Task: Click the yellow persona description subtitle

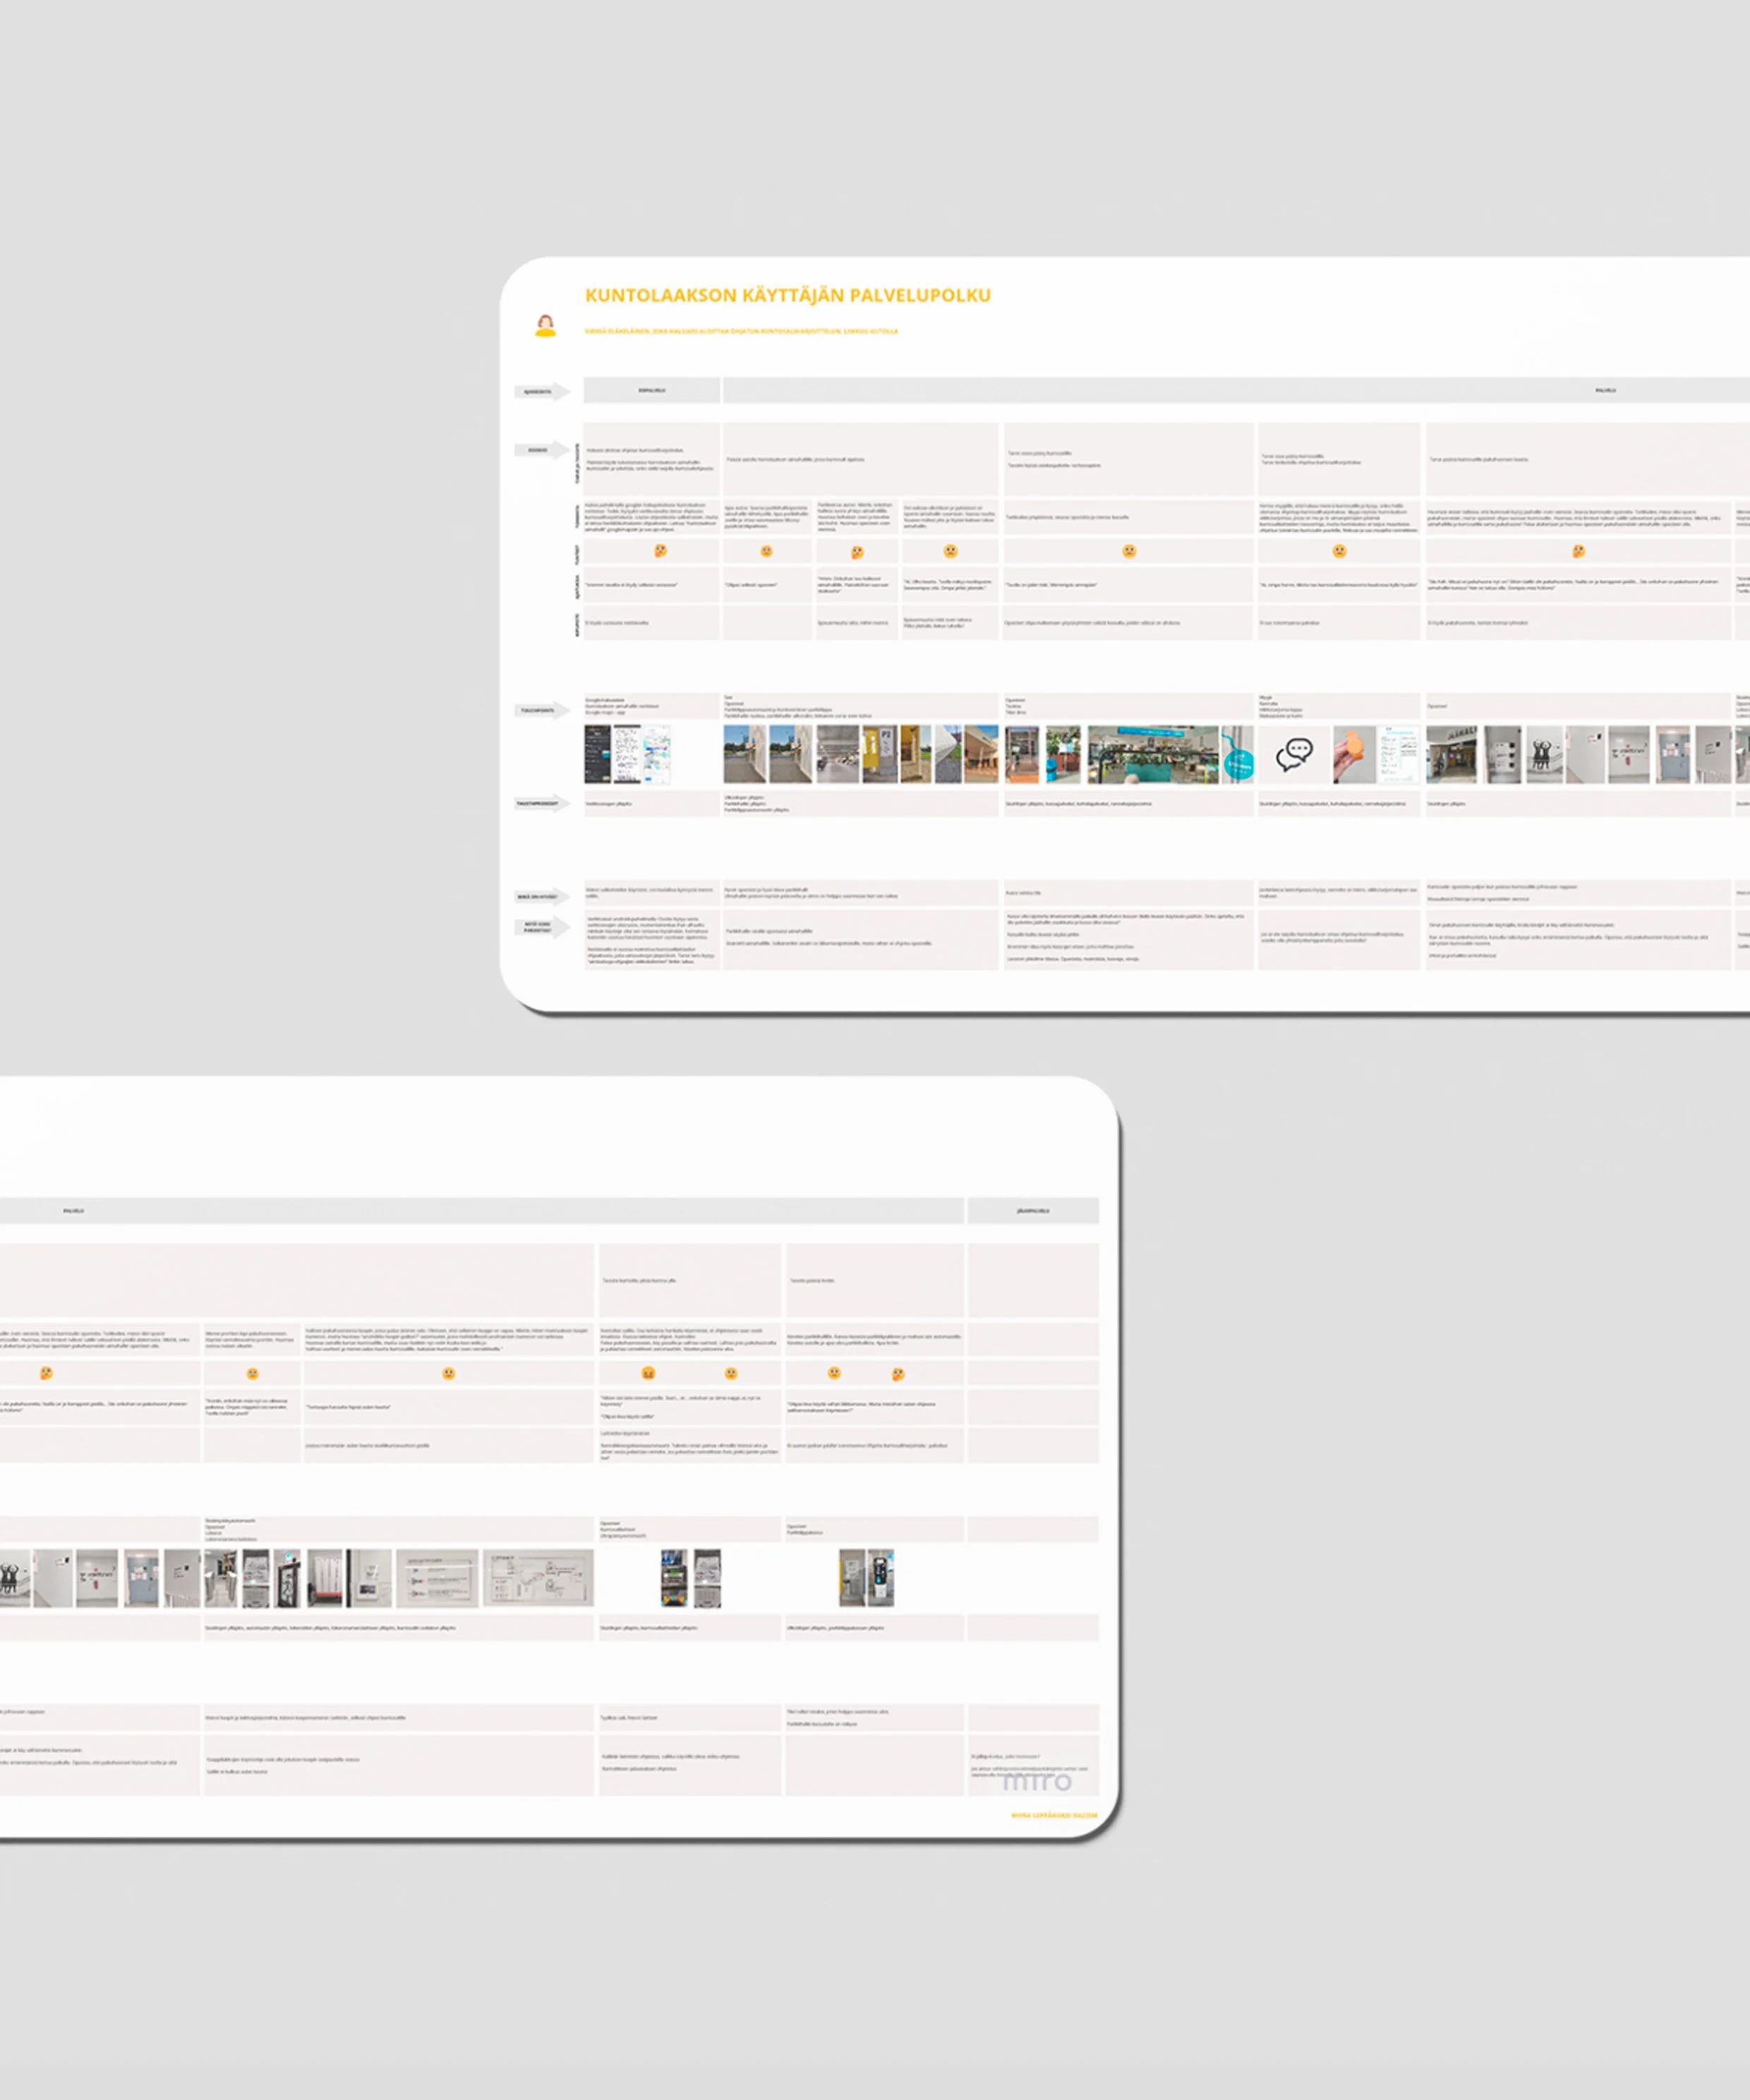Action: pyautogui.click(x=741, y=331)
